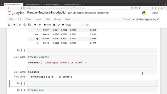Move the selected cell down
Image resolution: width=167 pixels, height=94 pixels.
[40, 25]
